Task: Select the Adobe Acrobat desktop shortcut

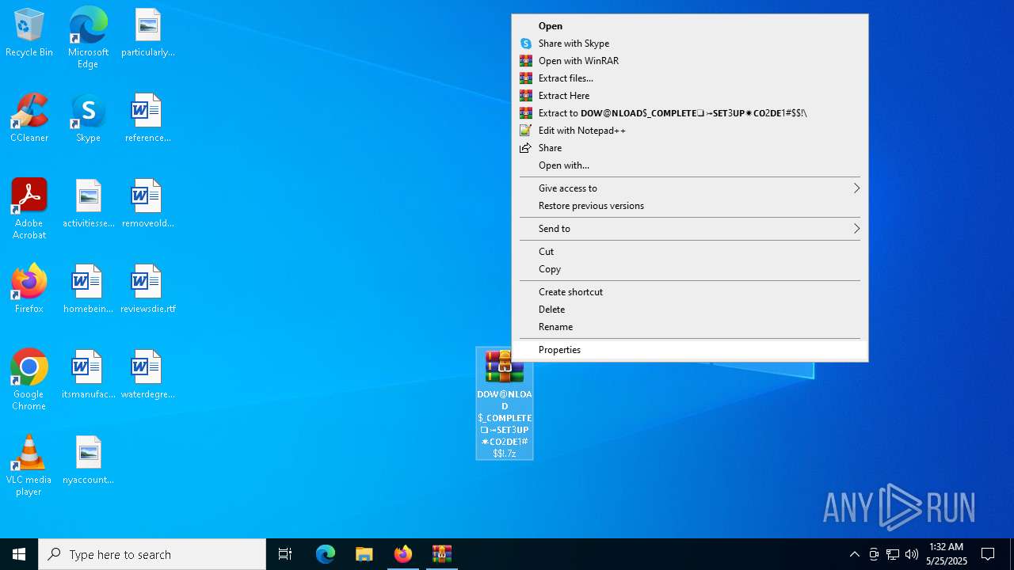Action: tap(29, 210)
